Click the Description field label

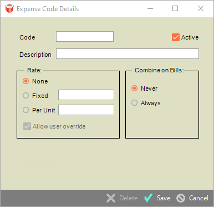(35, 55)
